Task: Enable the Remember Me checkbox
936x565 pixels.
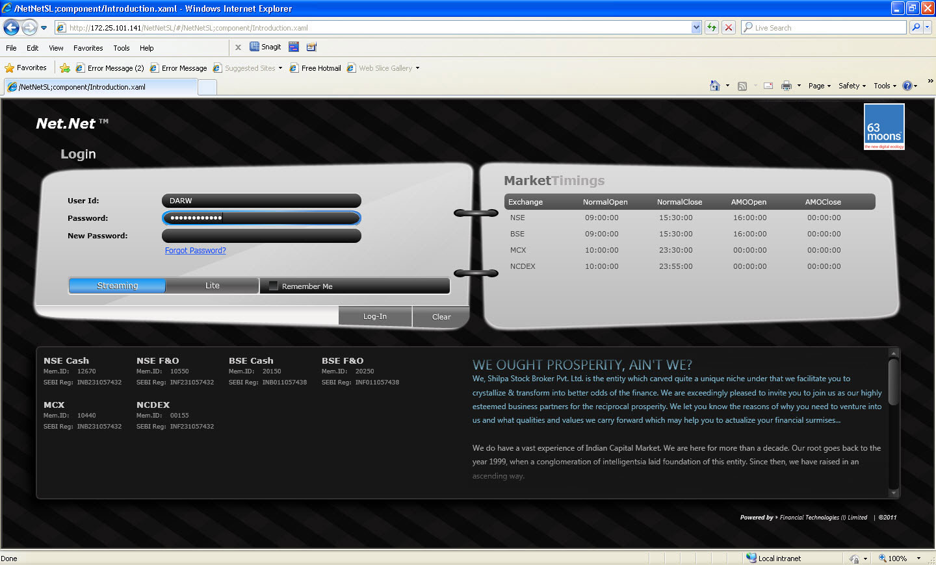Action: click(274, 286)
